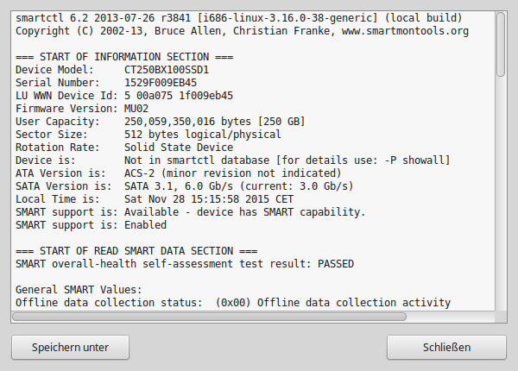
Task: Click the horizontal scrollbar thumb
Action: 209,317
